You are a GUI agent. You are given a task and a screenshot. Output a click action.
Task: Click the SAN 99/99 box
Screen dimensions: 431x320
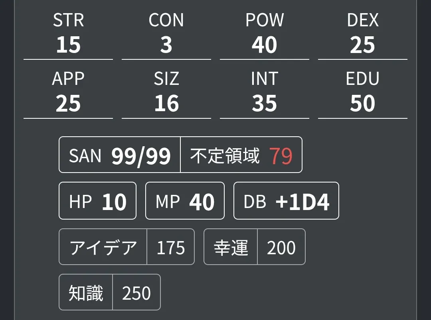coord(120,155)
